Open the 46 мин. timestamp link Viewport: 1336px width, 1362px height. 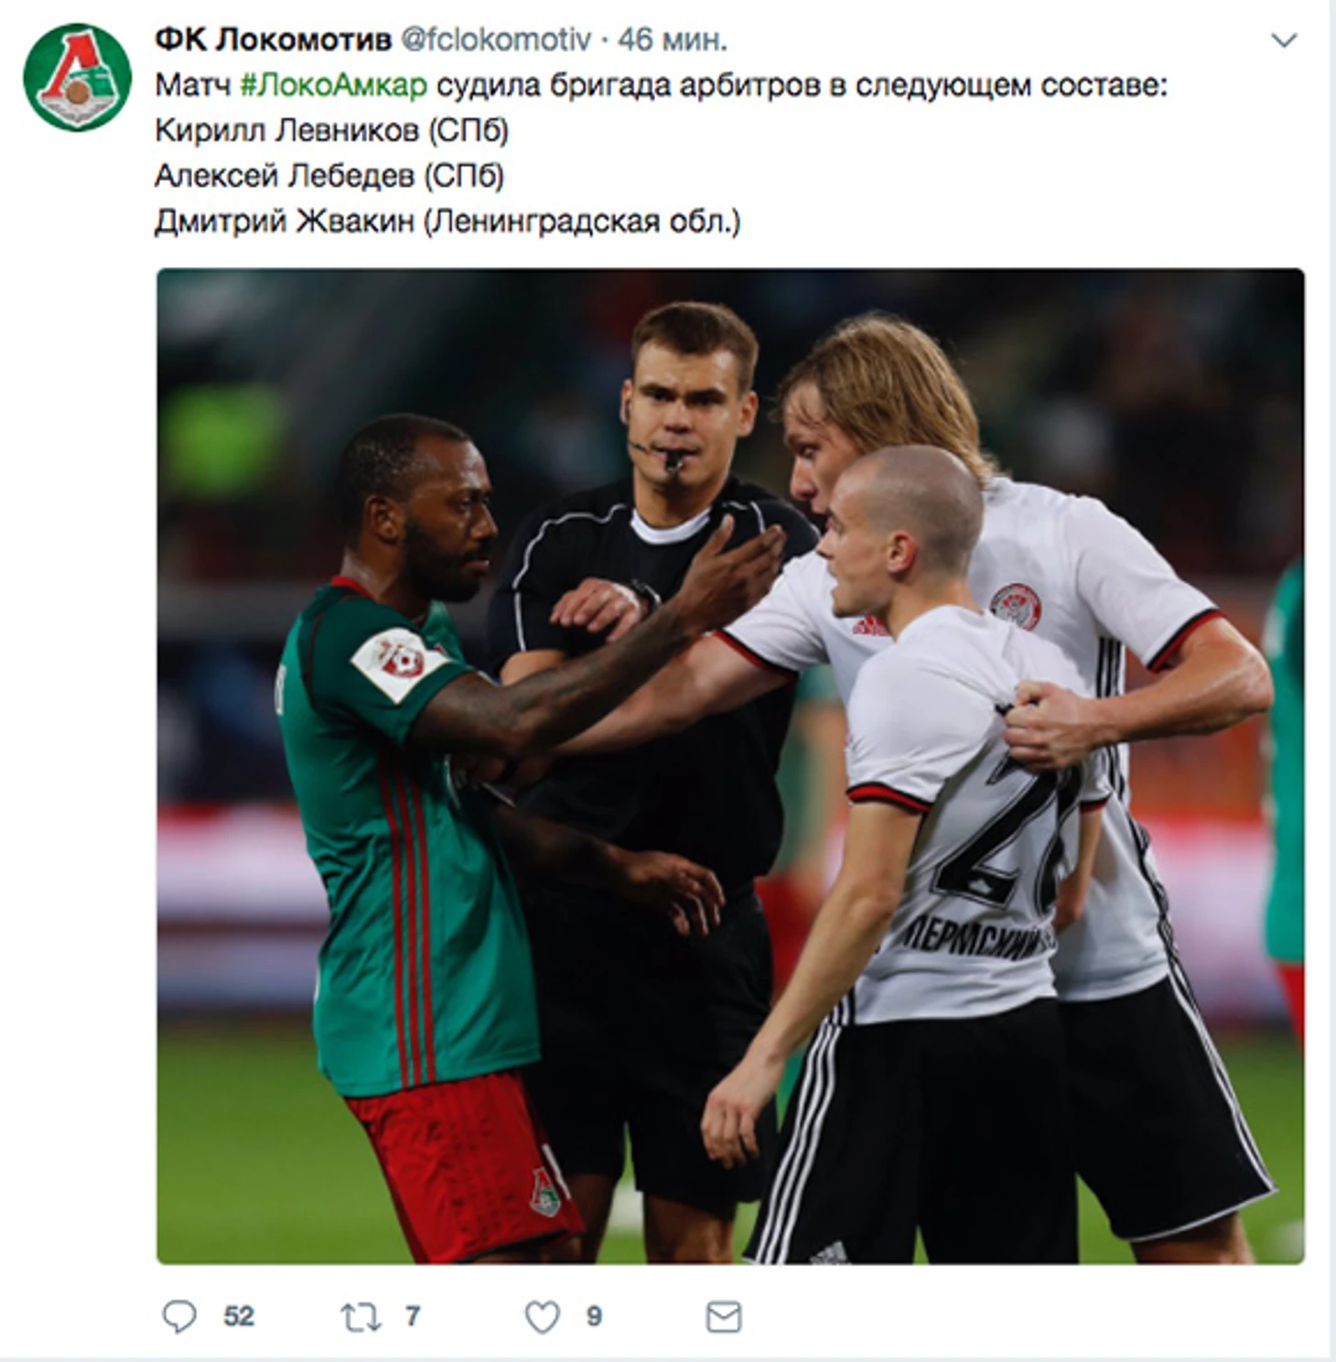673,39
